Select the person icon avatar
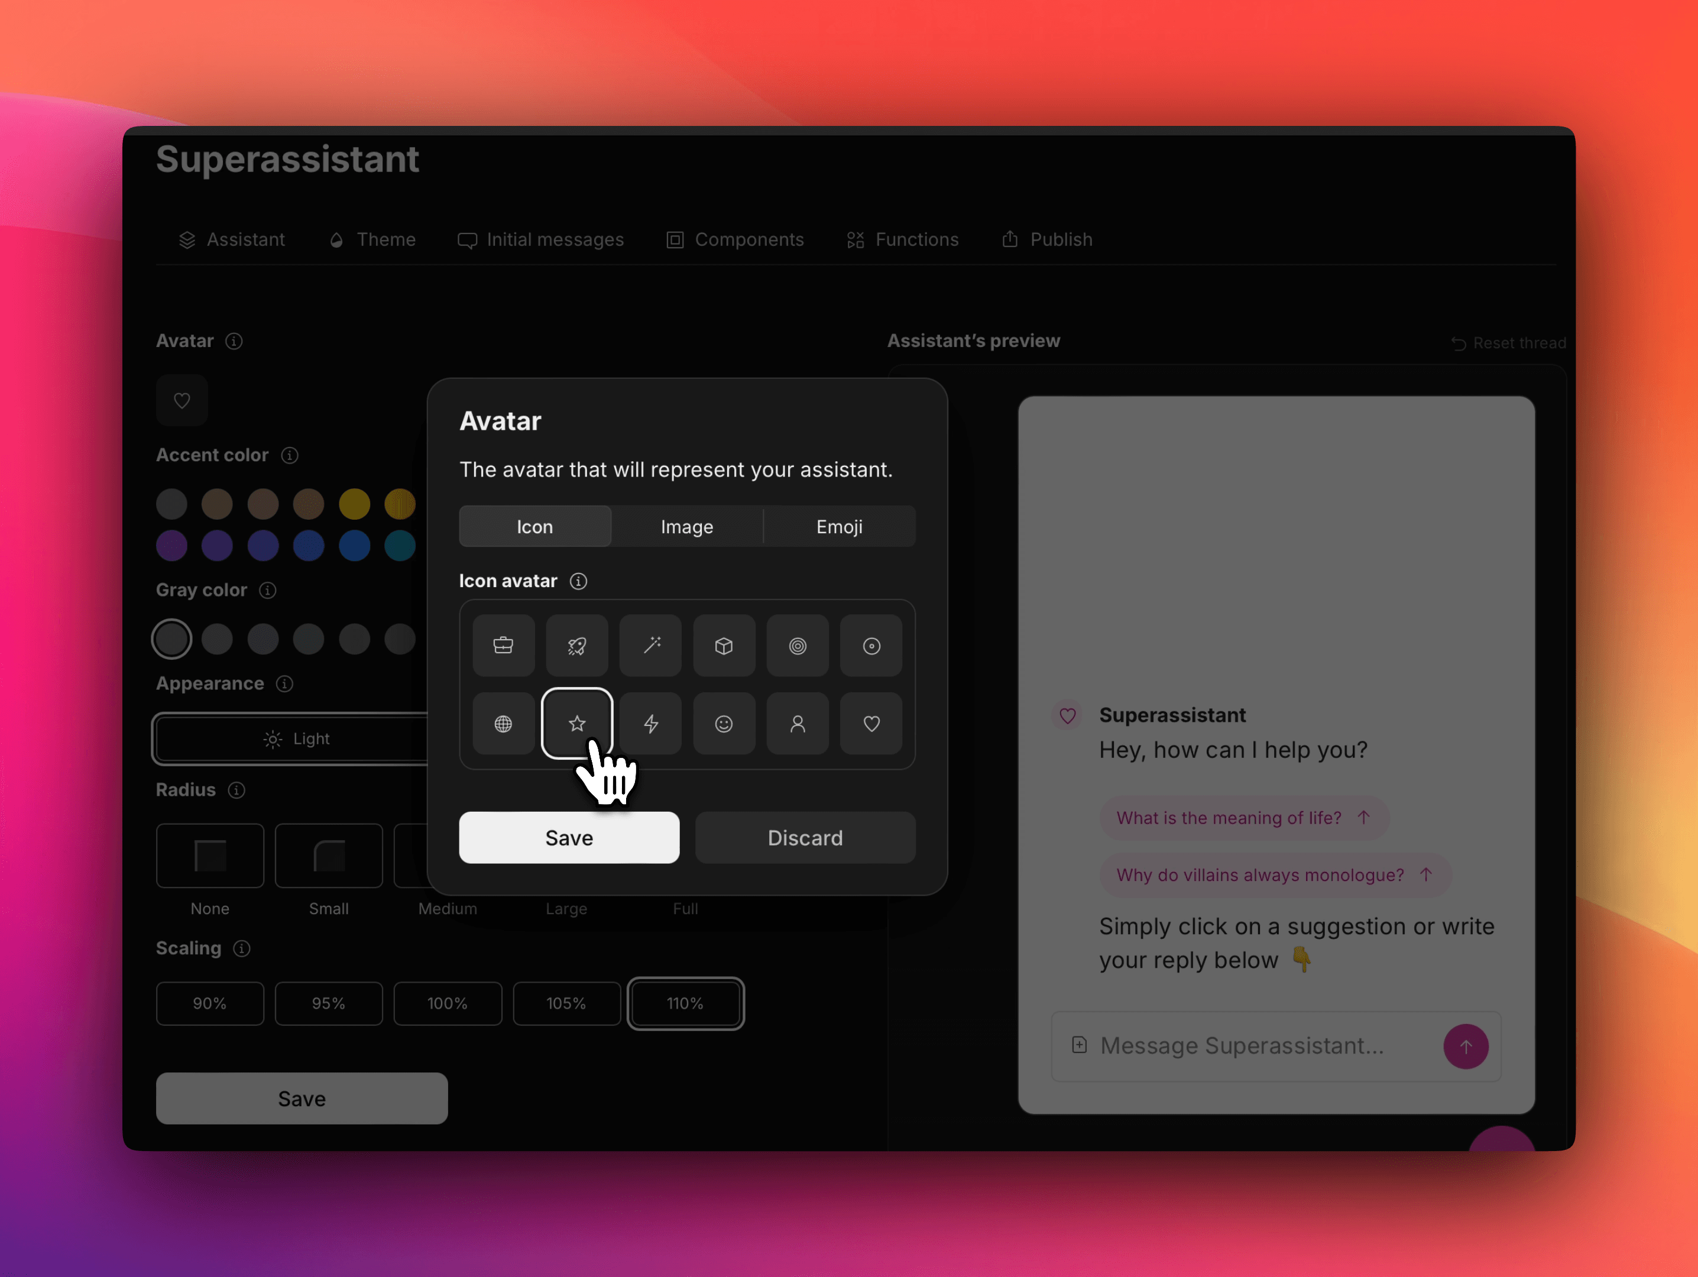 (797, 723)
